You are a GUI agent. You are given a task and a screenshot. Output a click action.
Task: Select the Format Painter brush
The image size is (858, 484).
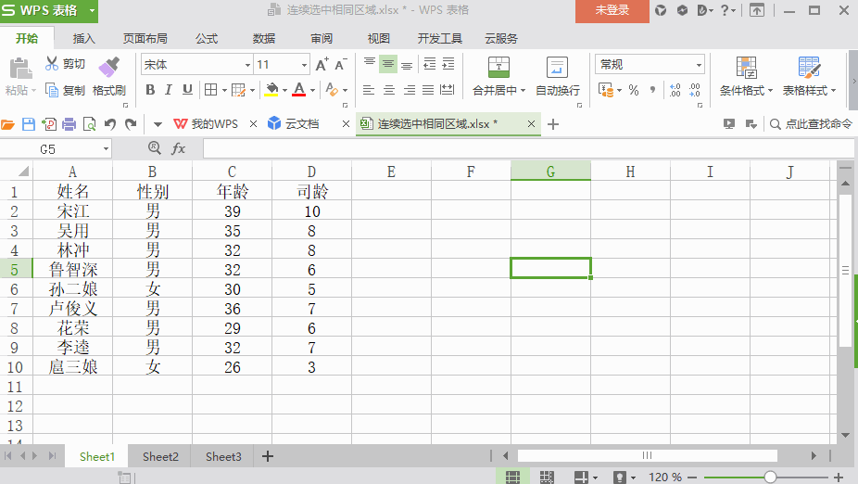[x=108, y=67]
